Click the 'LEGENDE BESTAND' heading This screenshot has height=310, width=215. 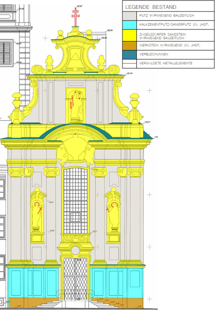point(151,7)
